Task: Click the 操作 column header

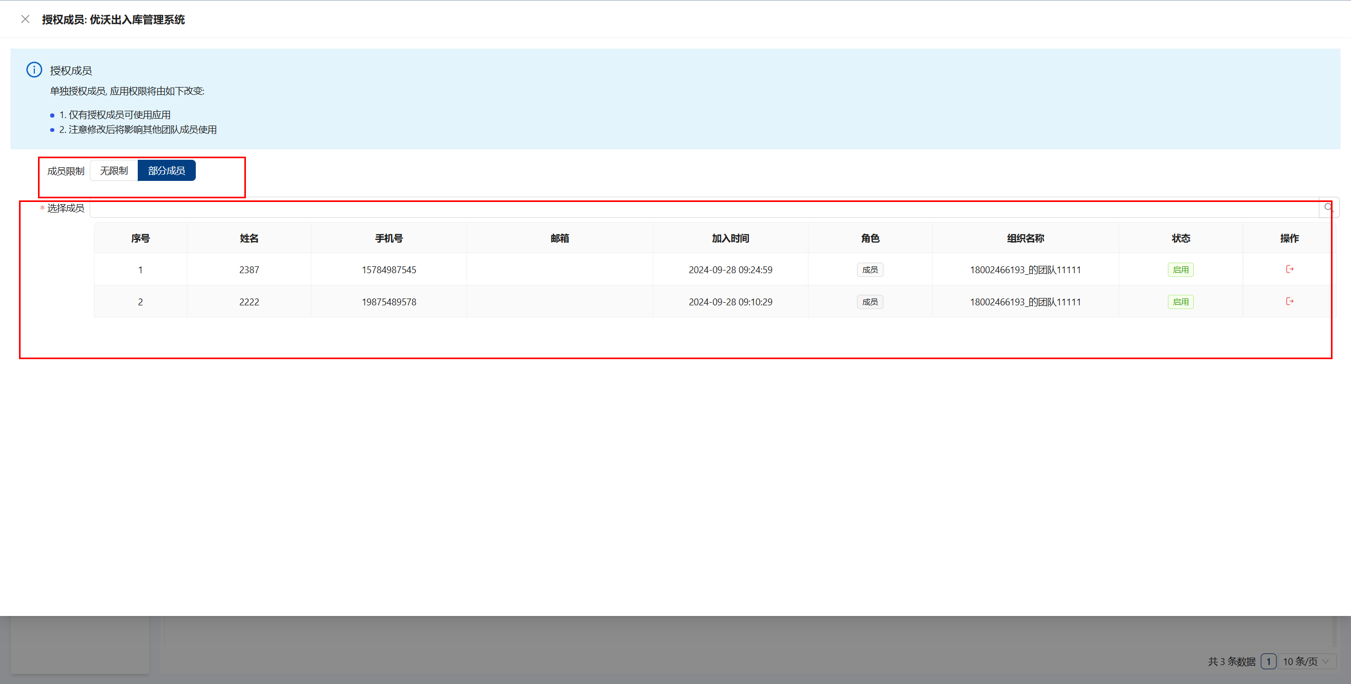Action: [1289, 238]
